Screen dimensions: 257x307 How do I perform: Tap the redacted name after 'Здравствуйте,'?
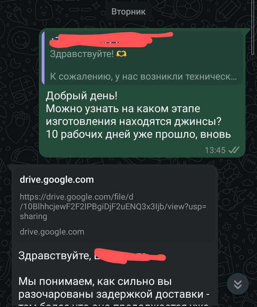(130, 256)
